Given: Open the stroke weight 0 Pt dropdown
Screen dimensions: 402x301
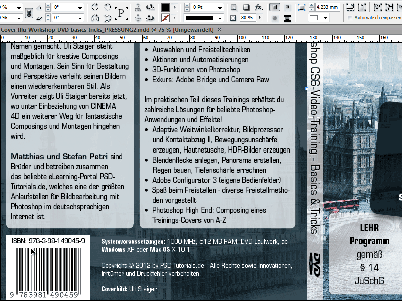Looking at the screenshot, I should (x=220, y=8).
